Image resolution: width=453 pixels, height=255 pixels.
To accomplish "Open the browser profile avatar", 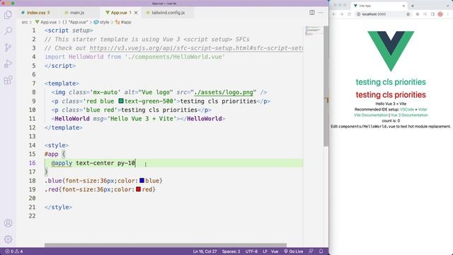I will (440, 14).
